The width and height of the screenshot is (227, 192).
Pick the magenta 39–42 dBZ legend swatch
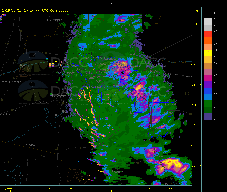[208, 78]
